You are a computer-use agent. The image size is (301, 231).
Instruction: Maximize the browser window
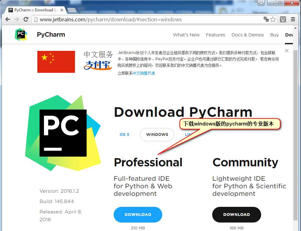280,3
